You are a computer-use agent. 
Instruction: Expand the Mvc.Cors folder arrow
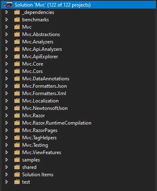(7, 71)
